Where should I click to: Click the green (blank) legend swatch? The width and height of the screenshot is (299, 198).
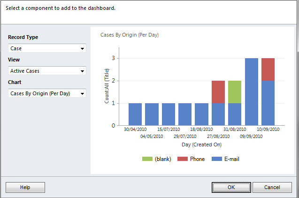tap(147, 159)
